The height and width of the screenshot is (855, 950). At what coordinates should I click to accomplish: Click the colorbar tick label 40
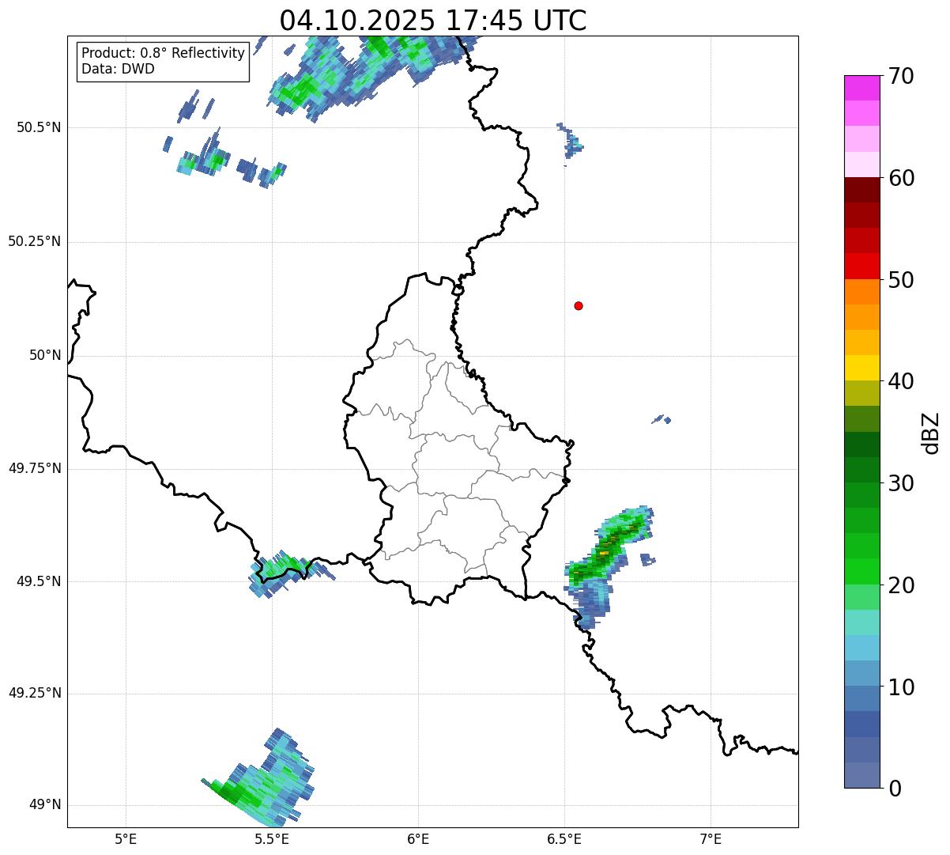point(901,382)
